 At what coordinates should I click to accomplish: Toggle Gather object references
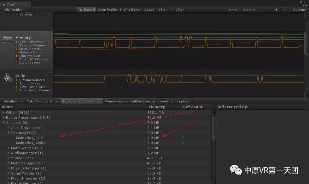click(82, 101)
